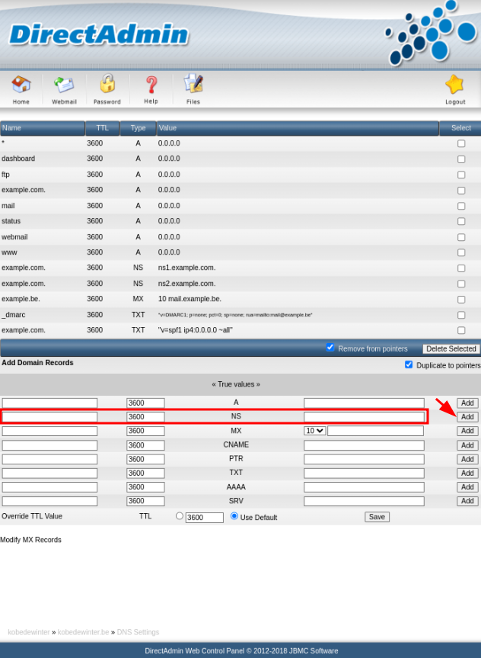The image size is (481, 658).
Task: Sort records by Type column header
Action: [x=138, y=128]
